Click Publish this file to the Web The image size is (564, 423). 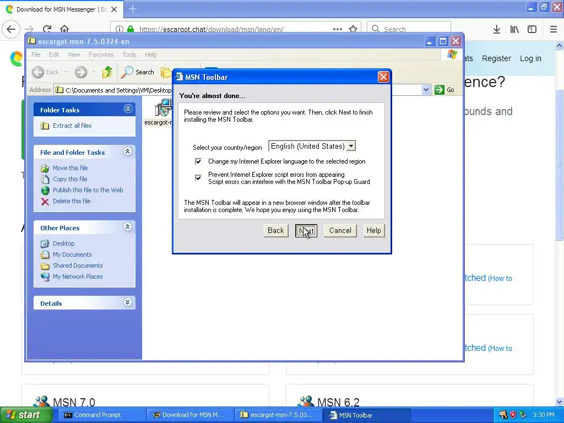point(88,190)
